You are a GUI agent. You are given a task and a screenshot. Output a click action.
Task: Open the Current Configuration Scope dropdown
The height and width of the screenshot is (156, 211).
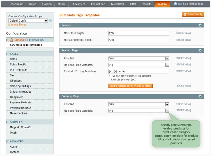coord(28,20)
